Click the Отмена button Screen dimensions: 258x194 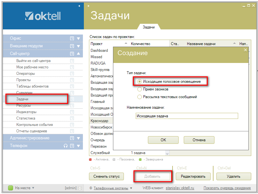pos(199,140)
